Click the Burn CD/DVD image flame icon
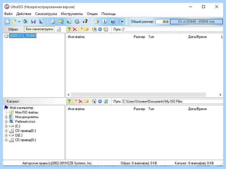Image resolution: width=226 pixels, height=169 pixels. click(x=85, y=21)
